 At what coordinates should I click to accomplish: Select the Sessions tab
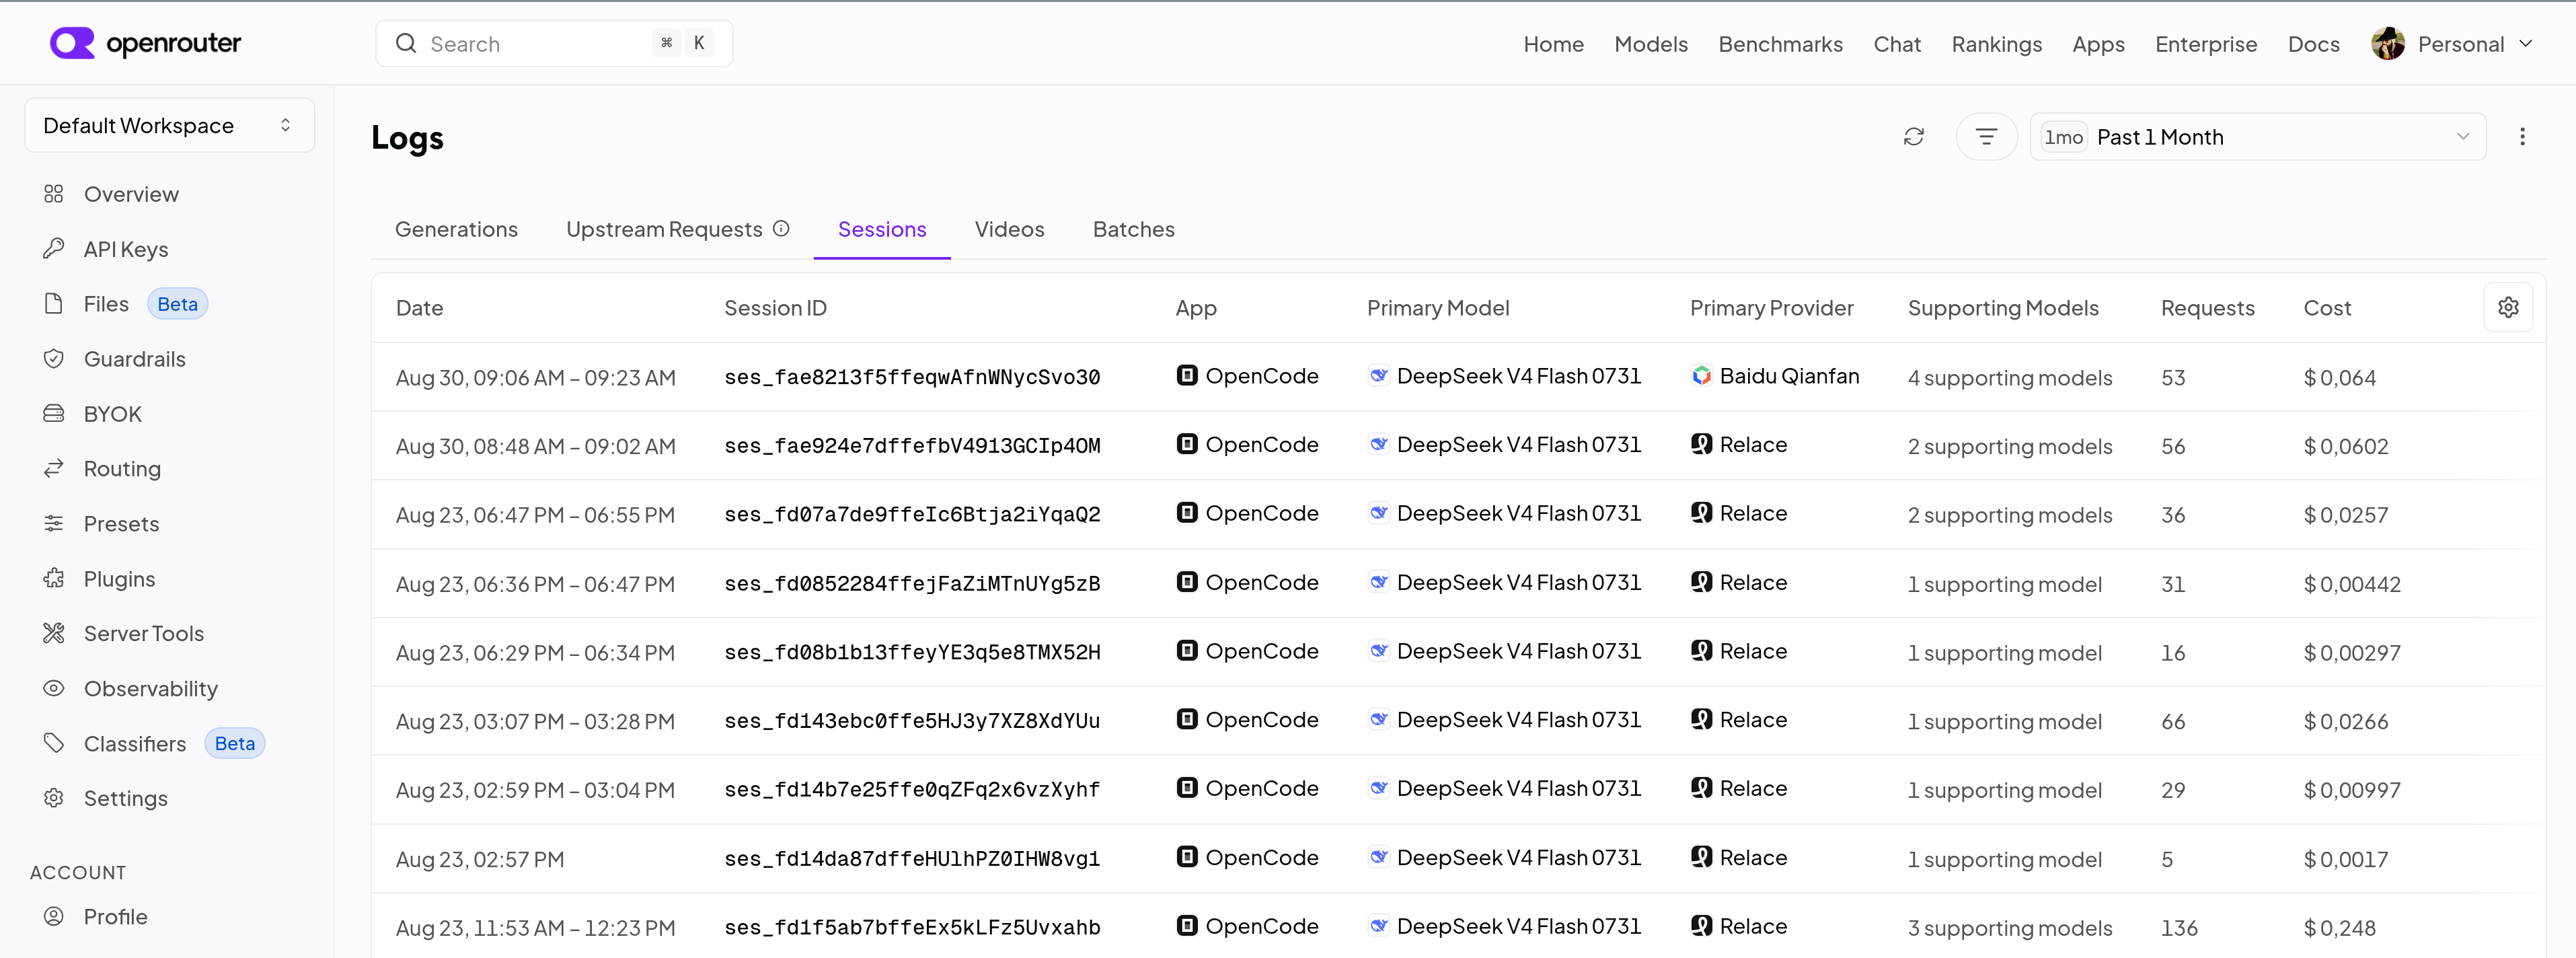(x=882, y=229)
